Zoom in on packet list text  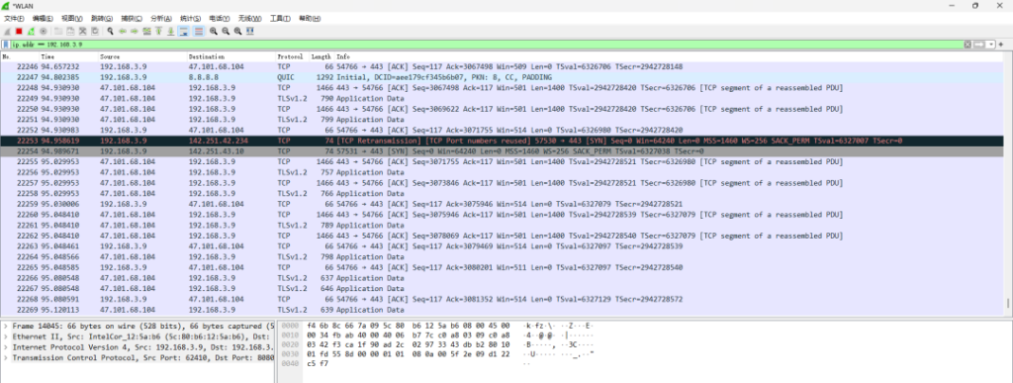(214, 31)
